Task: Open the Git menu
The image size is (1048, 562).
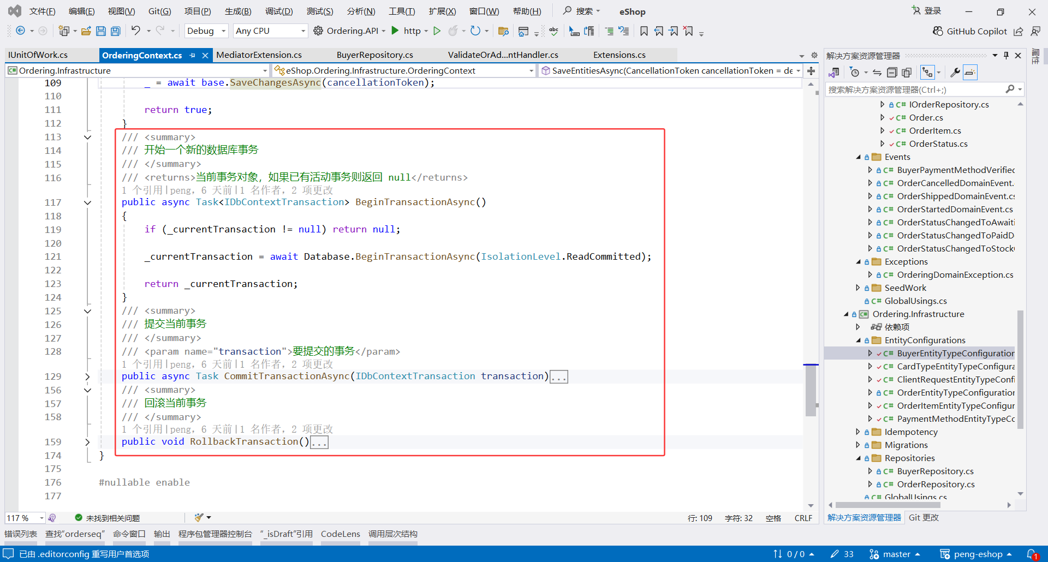Action: [159, 11]
